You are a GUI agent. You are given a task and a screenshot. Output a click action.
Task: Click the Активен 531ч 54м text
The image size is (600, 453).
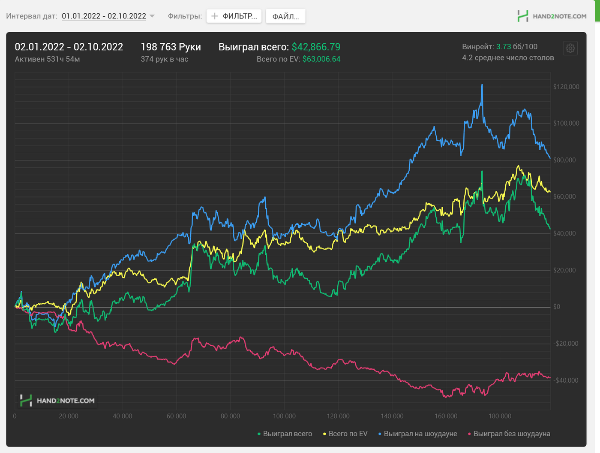click(47, 59)
